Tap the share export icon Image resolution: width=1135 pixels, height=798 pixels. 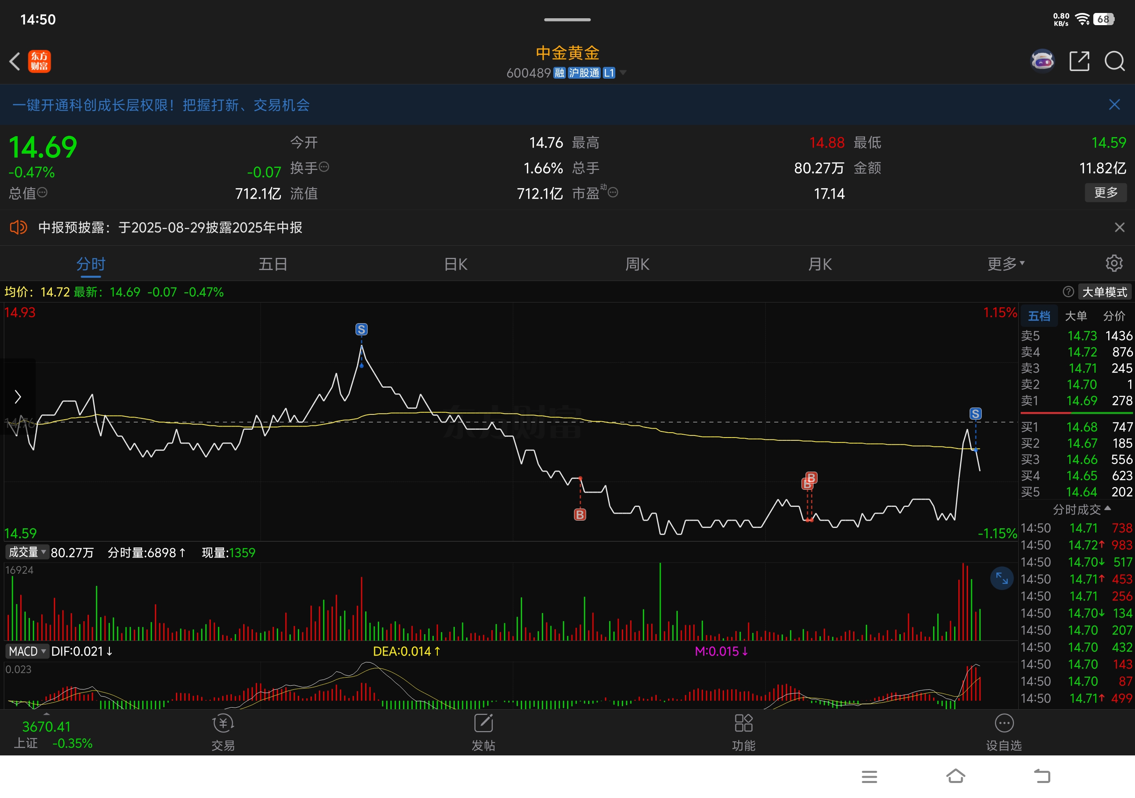click(x=1079, y=62)
